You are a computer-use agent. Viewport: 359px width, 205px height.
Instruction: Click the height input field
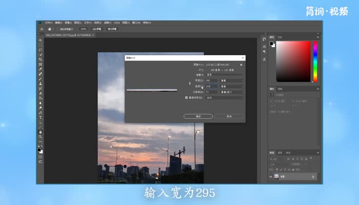tap(211, 86)
